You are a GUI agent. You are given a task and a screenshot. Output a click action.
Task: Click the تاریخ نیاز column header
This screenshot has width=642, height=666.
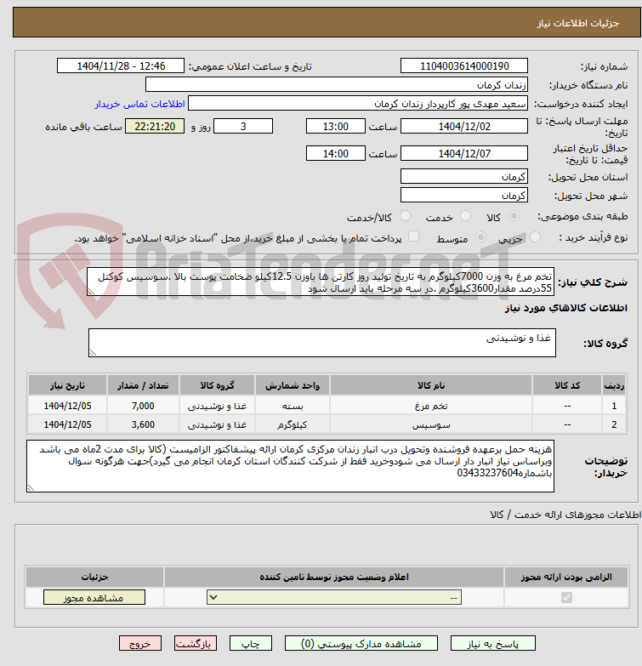(67, 385)
